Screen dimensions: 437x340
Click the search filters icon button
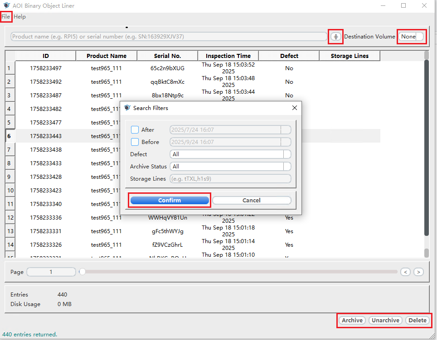click(335, 37)
